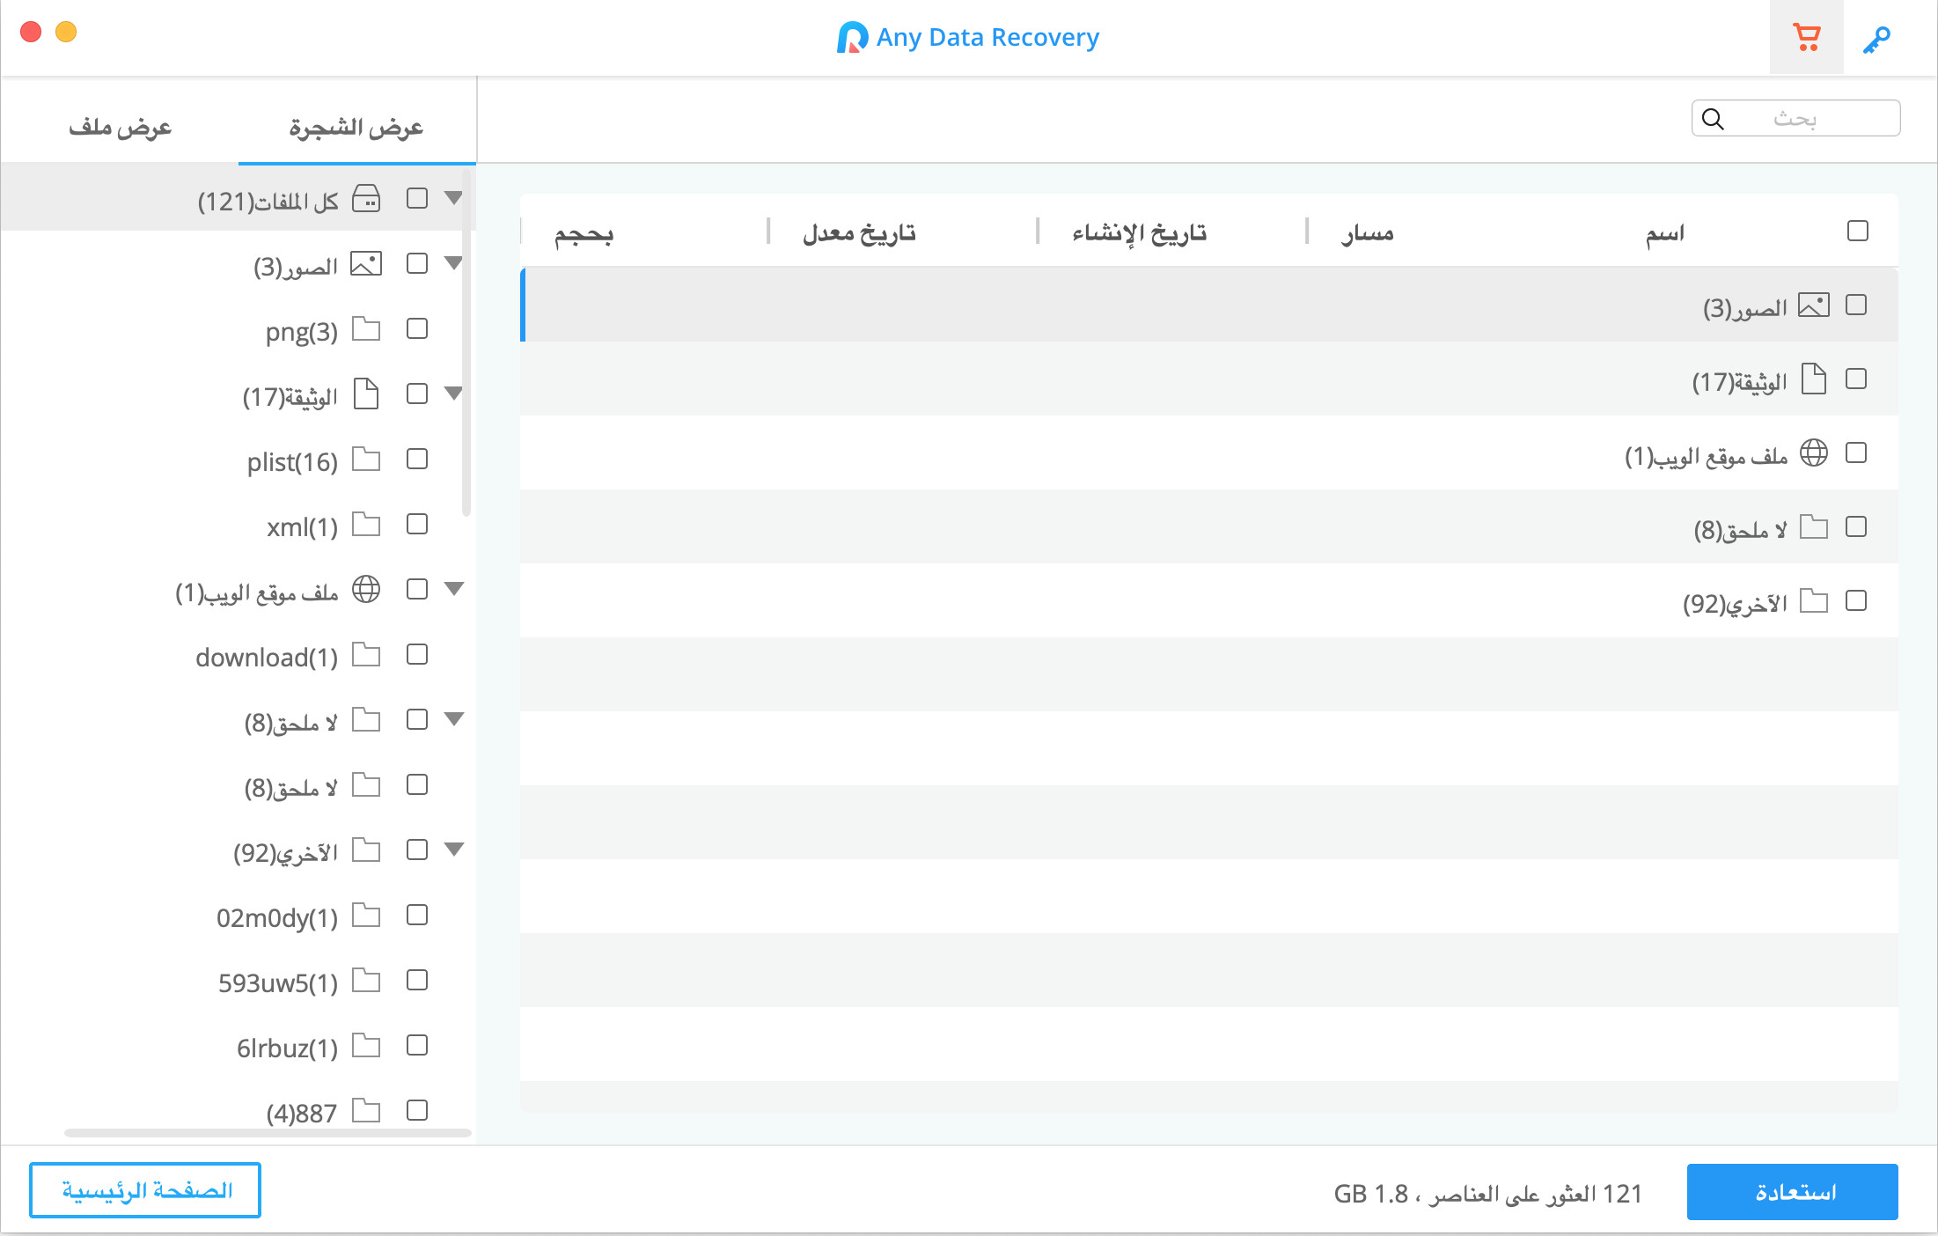1938x1236 pixels.
Task: Tick the png(3) checkbox in tree
Action: [x=417, y=329]
